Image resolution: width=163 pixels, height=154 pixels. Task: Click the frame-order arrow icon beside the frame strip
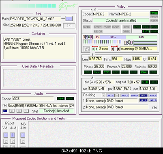click(128, 43)
